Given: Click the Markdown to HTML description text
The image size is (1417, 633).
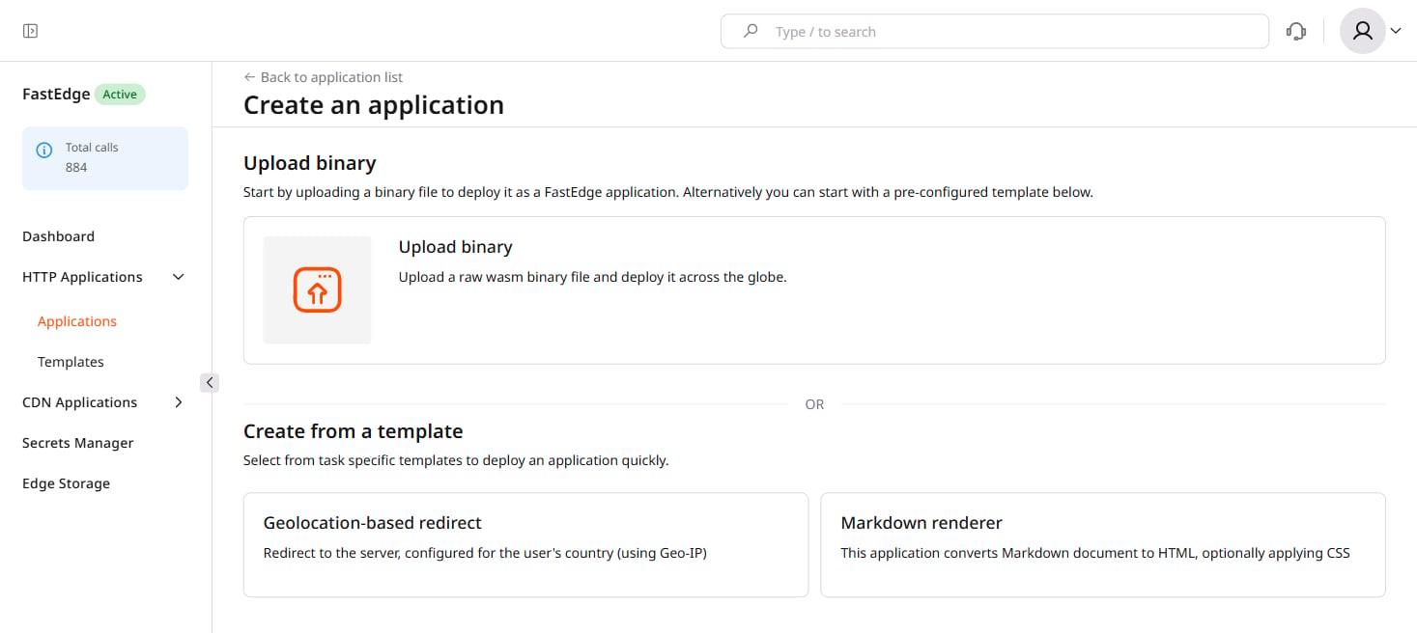Looking at the screenshot, I should [x=1095, y=553].
